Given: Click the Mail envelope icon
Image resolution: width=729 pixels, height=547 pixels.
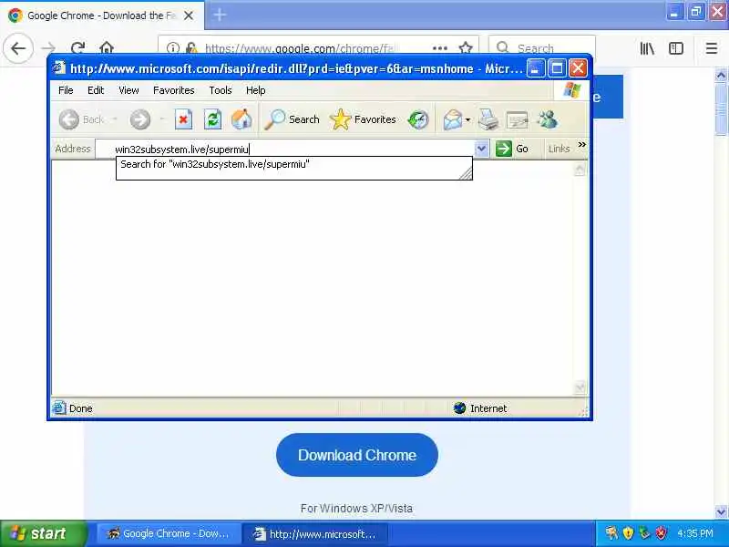Looking at the screenshot, I should click(452, 119).
